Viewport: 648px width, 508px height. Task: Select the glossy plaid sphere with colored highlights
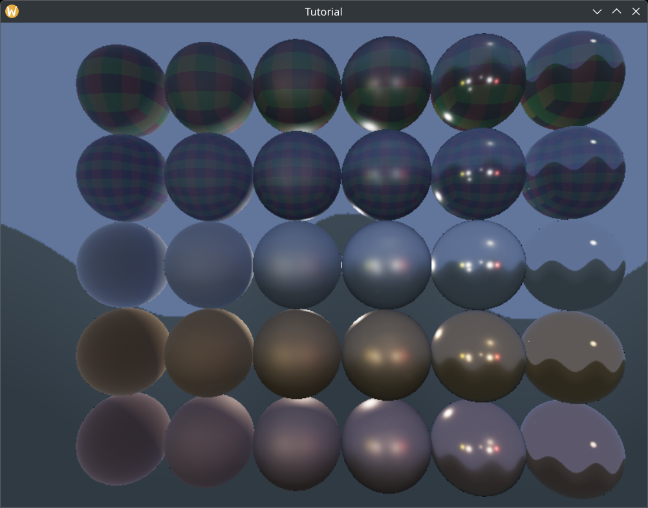pyautogui.click(x=479, y=81)
